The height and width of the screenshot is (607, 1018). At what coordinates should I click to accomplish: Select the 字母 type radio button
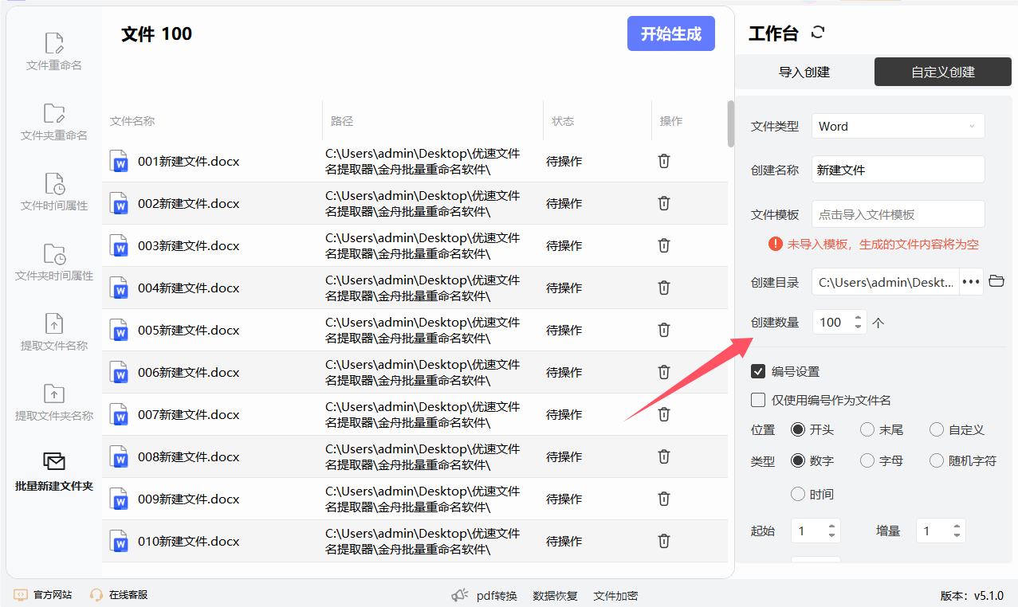click(867, 460)
